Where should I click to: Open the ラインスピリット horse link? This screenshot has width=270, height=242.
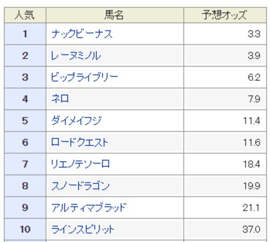tap(83, 229)
